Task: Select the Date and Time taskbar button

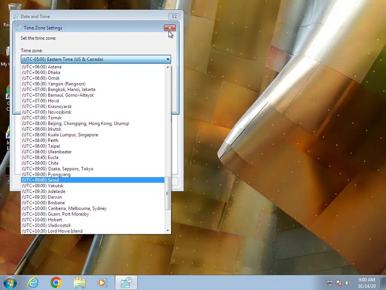Action: [x=126, y=282]
